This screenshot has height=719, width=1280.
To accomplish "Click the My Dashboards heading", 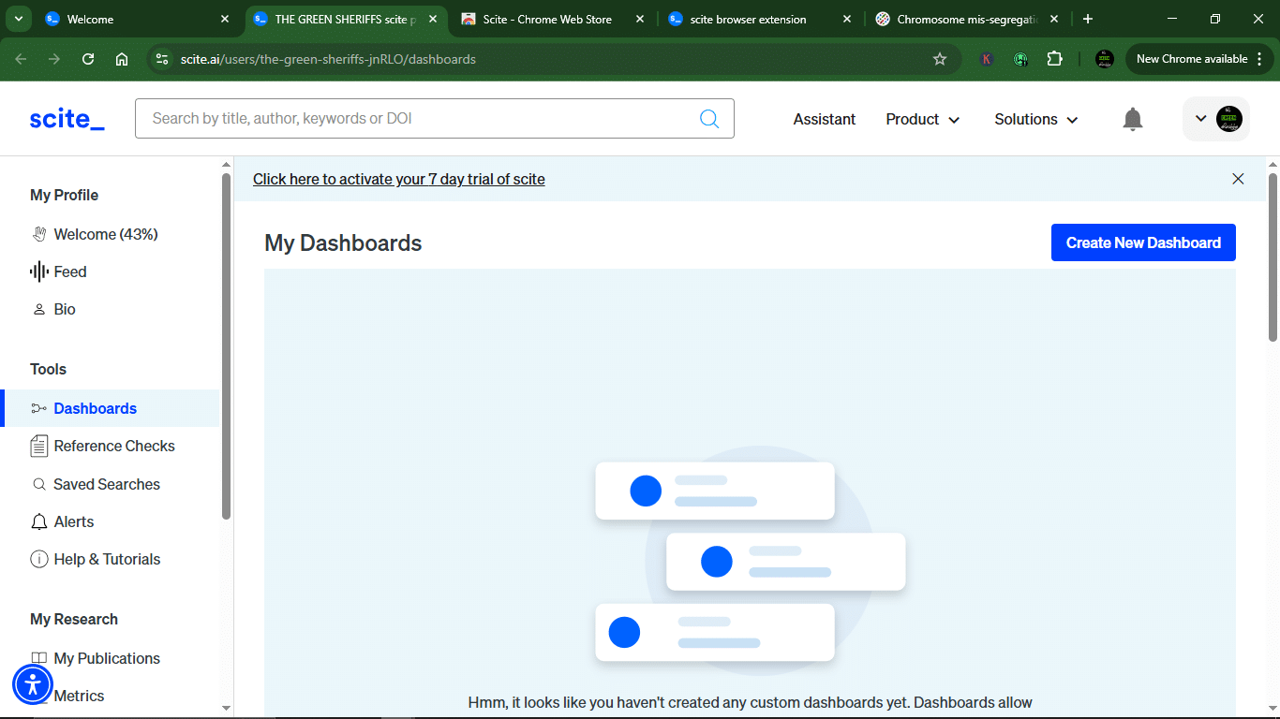I will coord(343,243).
